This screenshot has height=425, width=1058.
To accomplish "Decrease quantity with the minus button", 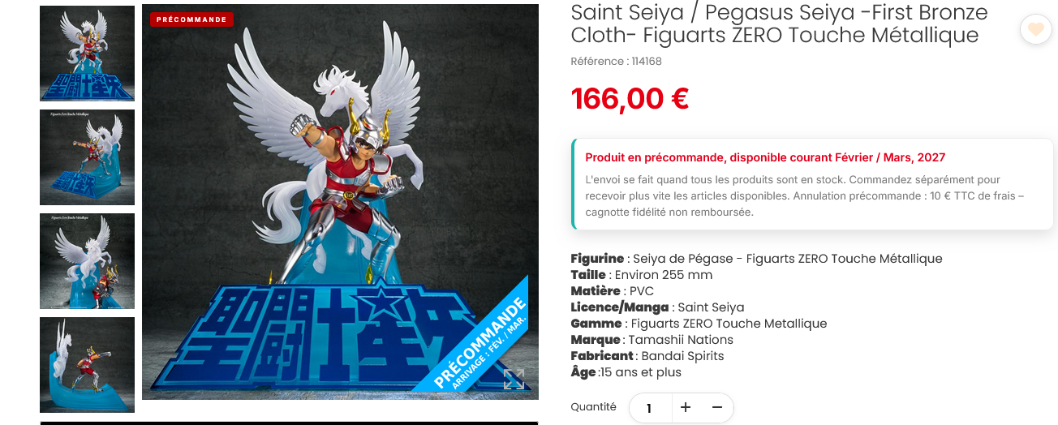I will click(716, 407).
